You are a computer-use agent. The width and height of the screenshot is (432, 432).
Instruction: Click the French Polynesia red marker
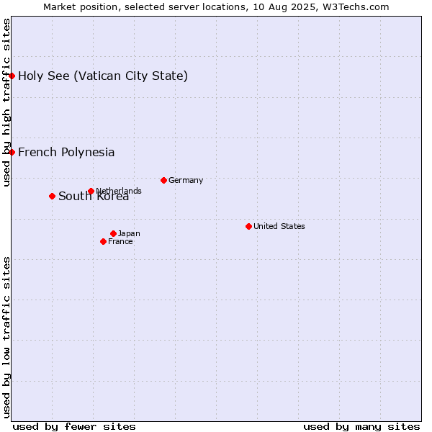(12, 152)
